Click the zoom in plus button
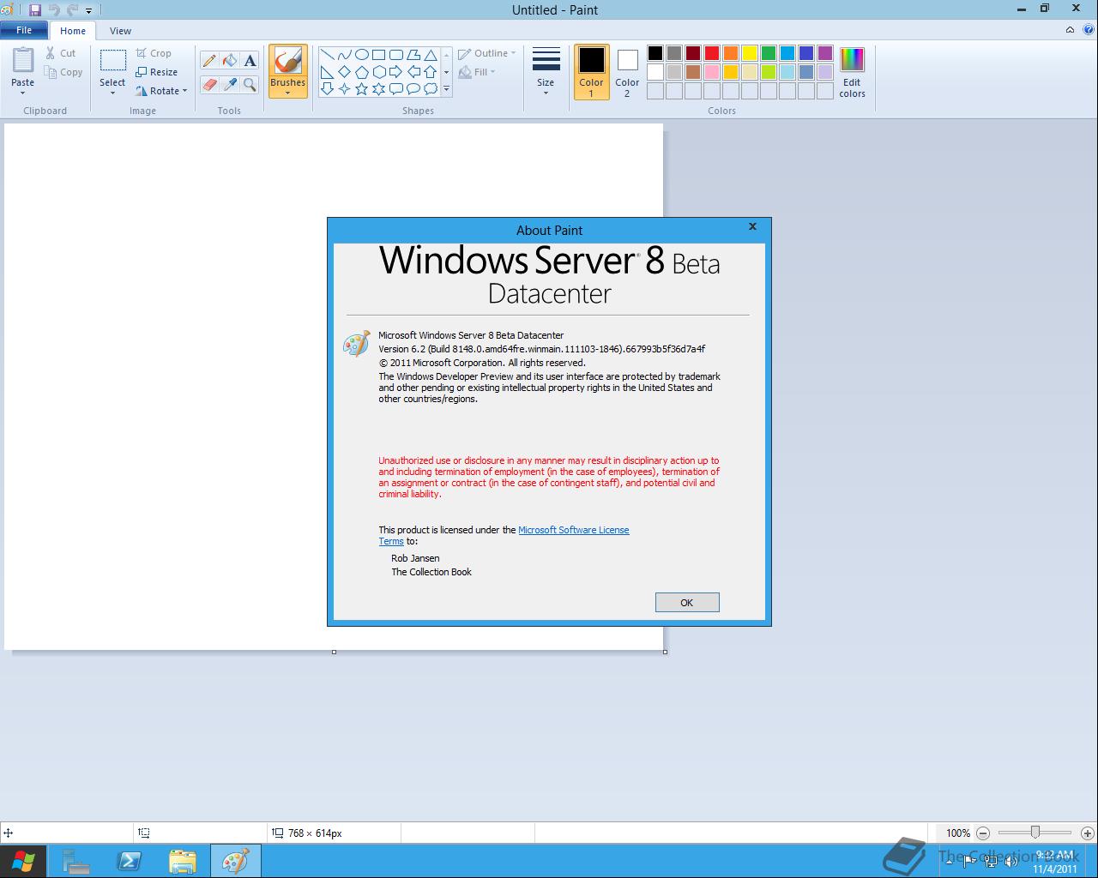 [1087, 833]
